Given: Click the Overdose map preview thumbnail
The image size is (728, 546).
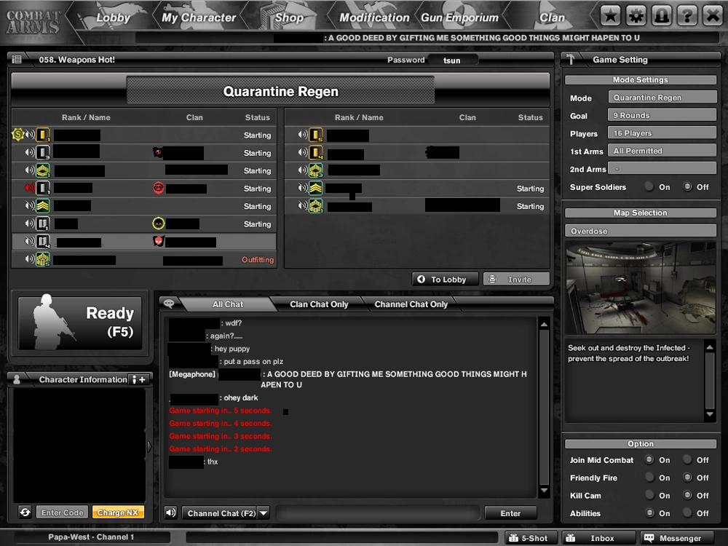Looking at the screenshot, I should point(640,288).
